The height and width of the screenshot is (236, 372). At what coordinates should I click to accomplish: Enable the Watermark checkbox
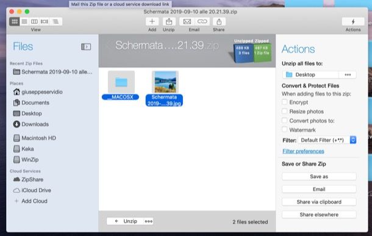point(284,129)
